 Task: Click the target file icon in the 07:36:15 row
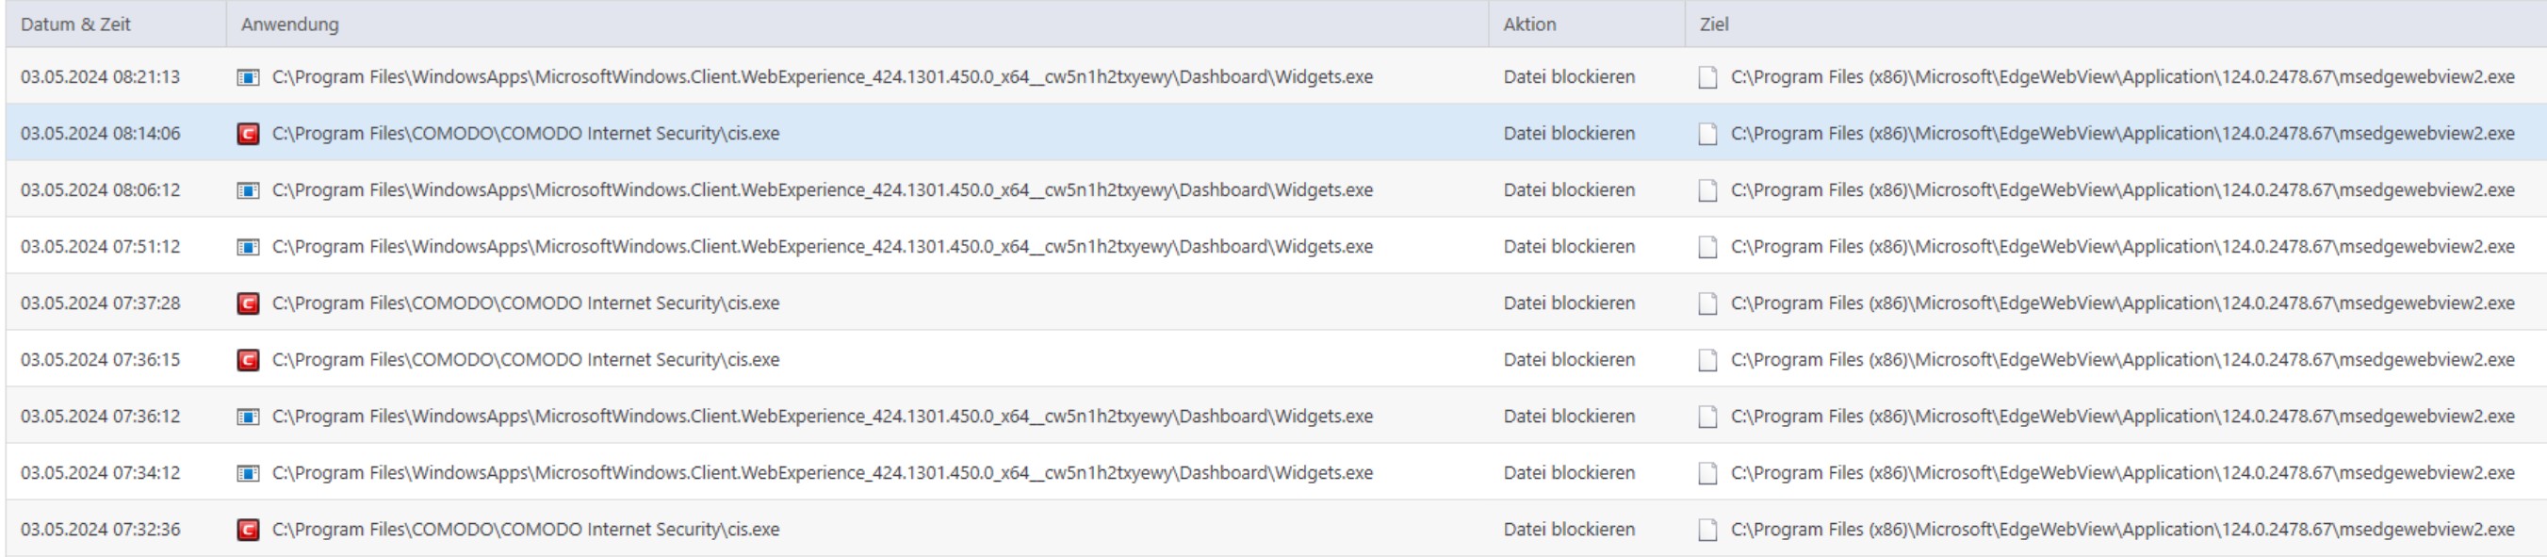(x=1707, y=360)
